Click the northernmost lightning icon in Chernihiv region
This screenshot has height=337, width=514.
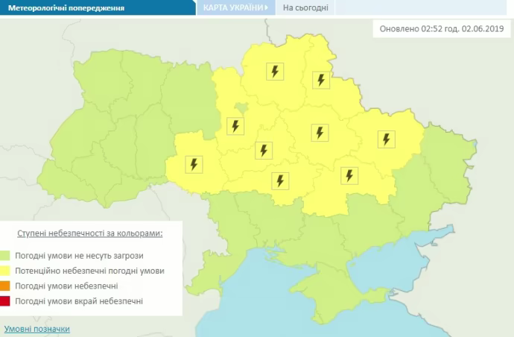click(x=276, y=72)
